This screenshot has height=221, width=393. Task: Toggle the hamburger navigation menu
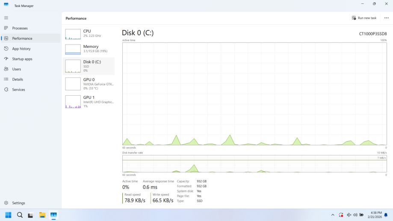pyautogui.click(x=6, y=18)
